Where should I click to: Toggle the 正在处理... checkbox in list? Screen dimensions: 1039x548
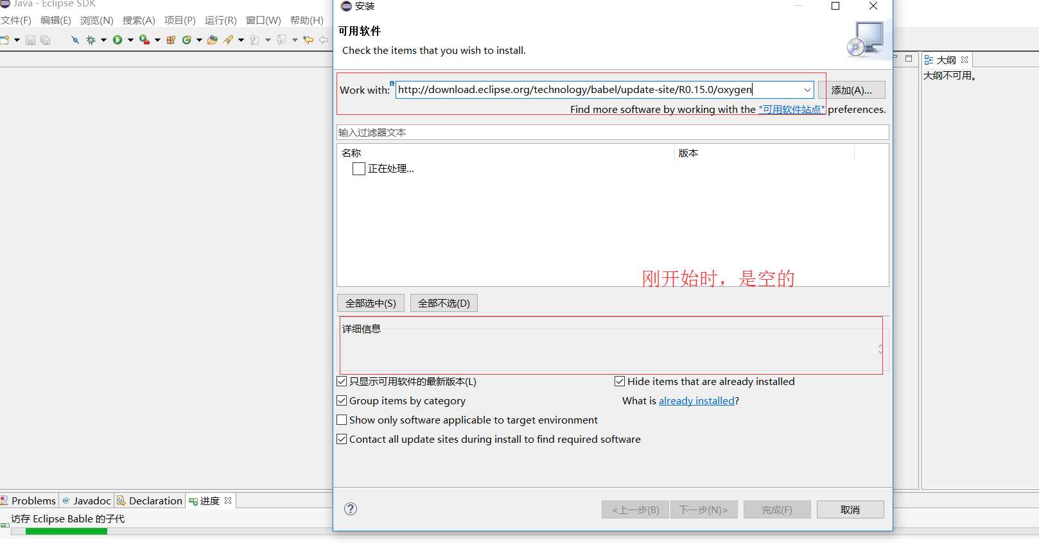pos(359,169)
